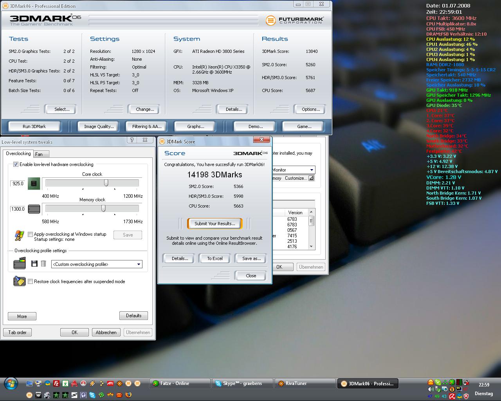The image size is (501, 401).
Task: Open RivaTuner gear icon in quick launch
Action: coord(119,383)
